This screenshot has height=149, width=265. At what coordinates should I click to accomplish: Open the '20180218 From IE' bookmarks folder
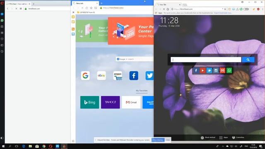[x=86, y=12]
